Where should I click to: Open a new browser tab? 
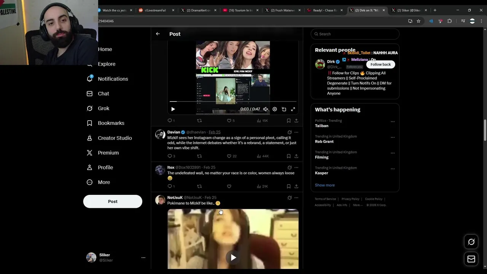[435, 10]
